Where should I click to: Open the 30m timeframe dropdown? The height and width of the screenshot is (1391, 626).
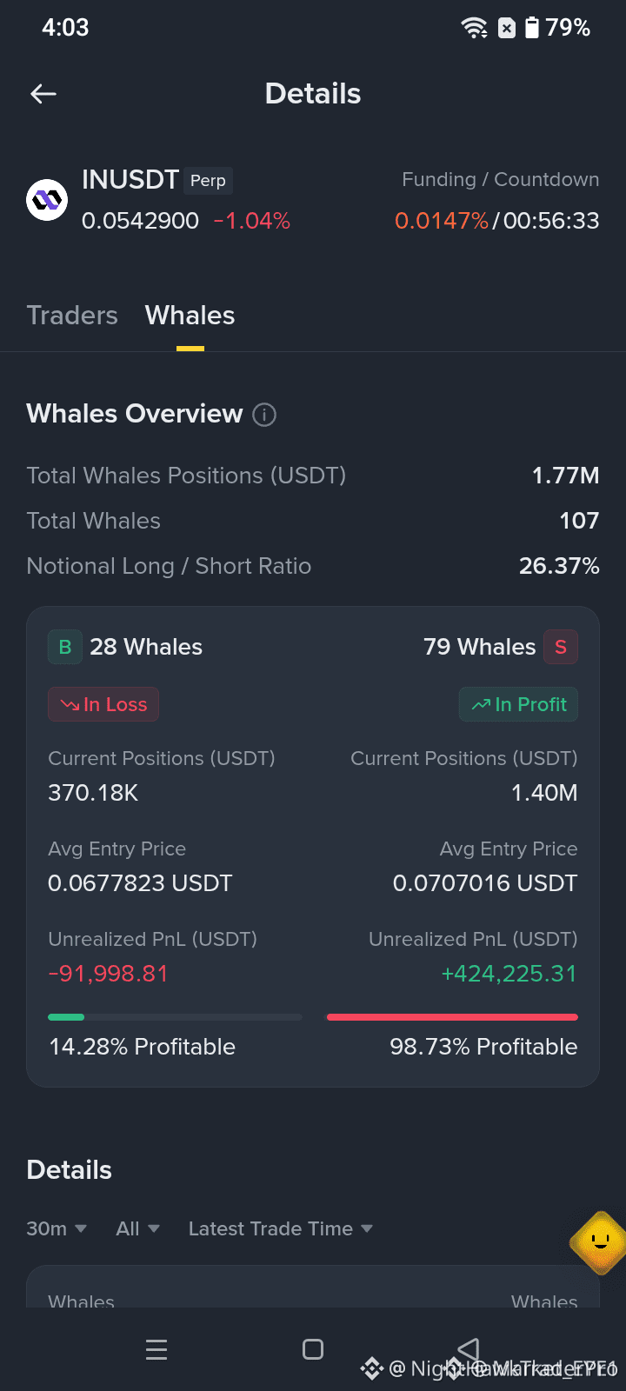57,1228
